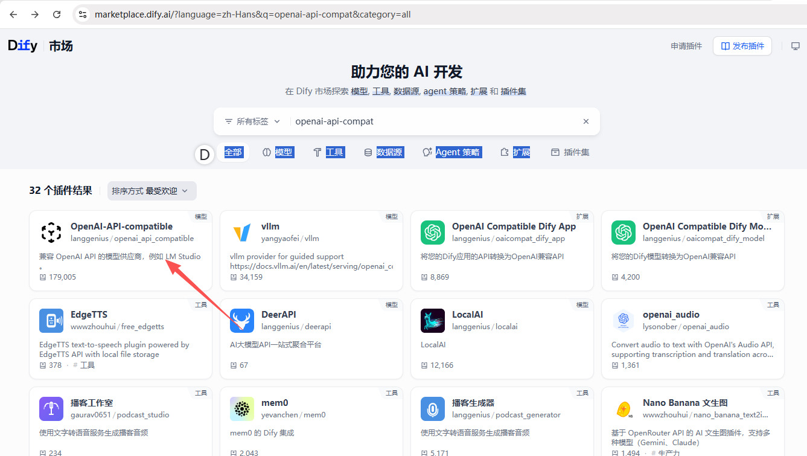Open the oaicompat_dify_model plugin icon

[x=624, y=233]
